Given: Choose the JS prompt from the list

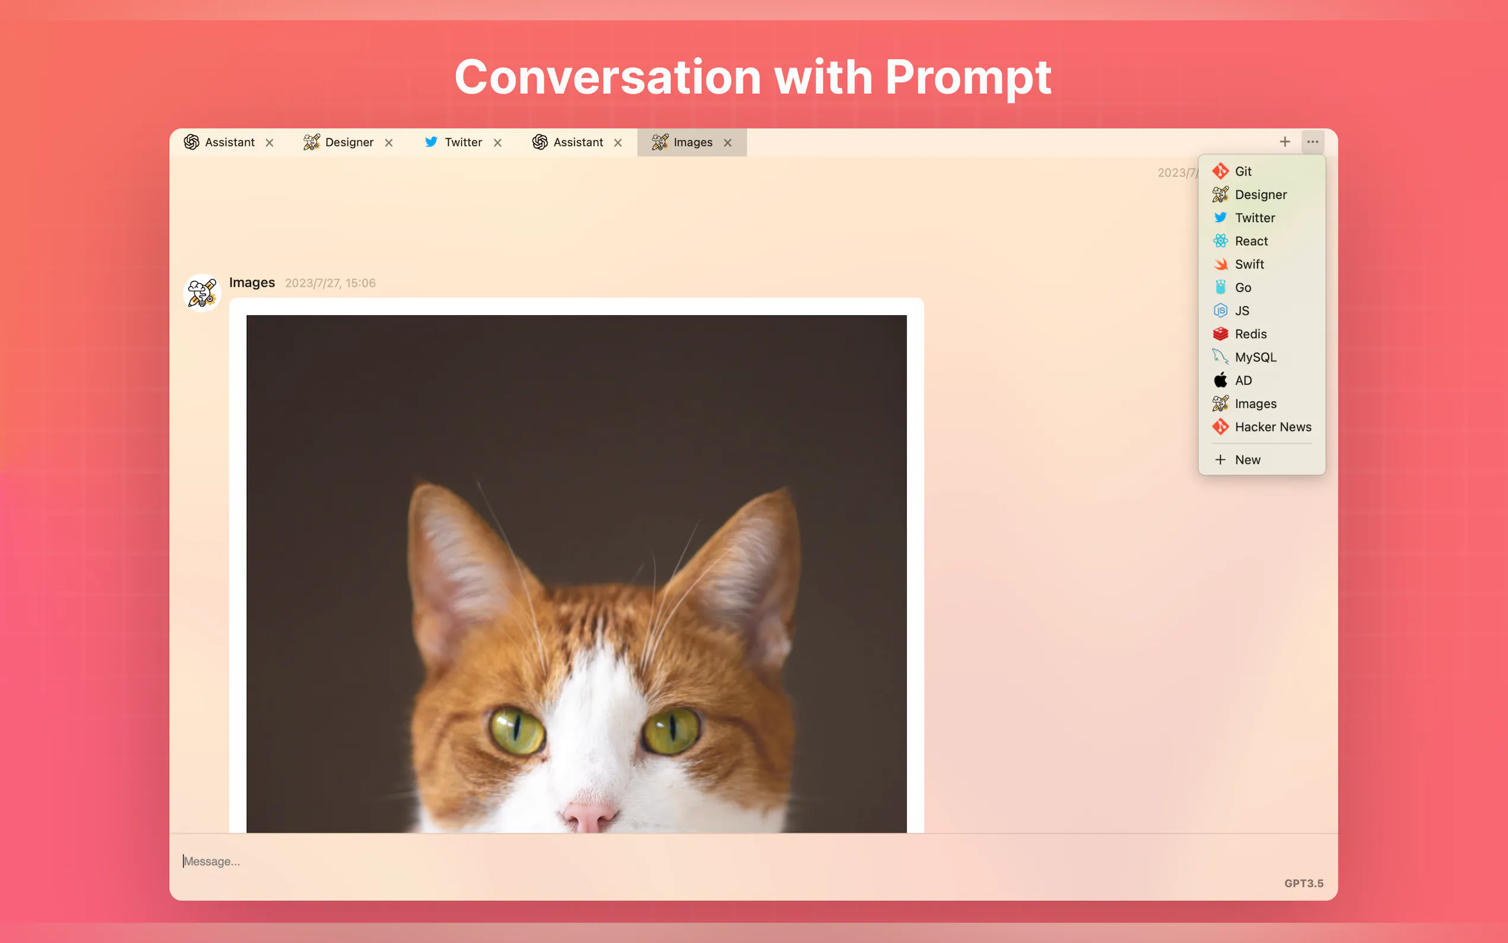Looking at the screenshot, I should (x=1262, y=311).
